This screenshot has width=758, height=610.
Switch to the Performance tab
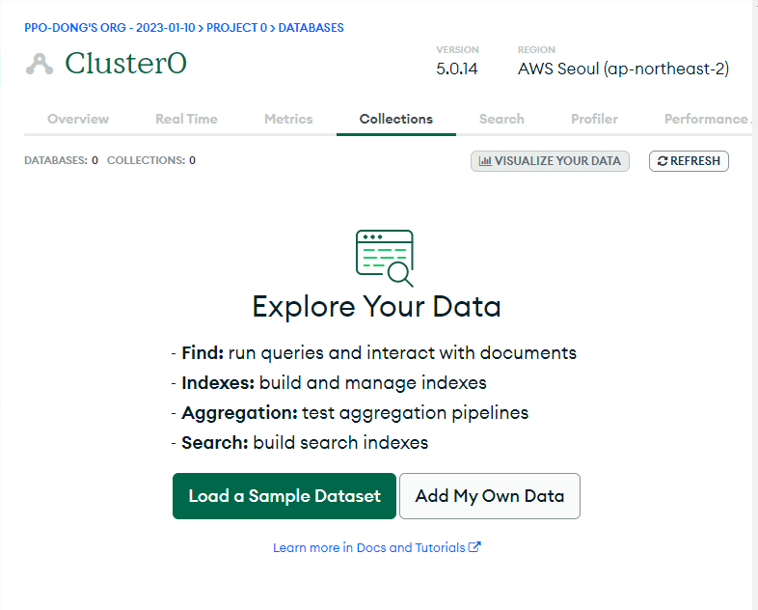[x=707, y=119]
